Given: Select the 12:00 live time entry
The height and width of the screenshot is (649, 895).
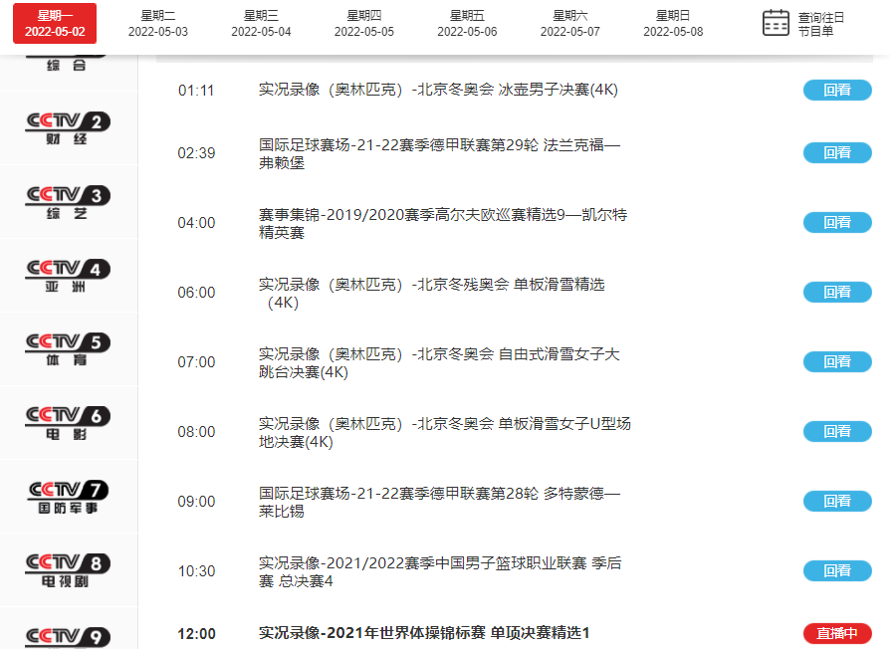Looking at the screenshot, I should (x=196, y=634).
